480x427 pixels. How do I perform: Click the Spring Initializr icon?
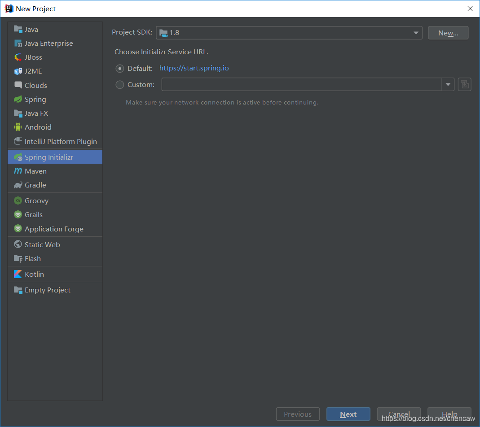pyautogui.click(x=18, y=157)
